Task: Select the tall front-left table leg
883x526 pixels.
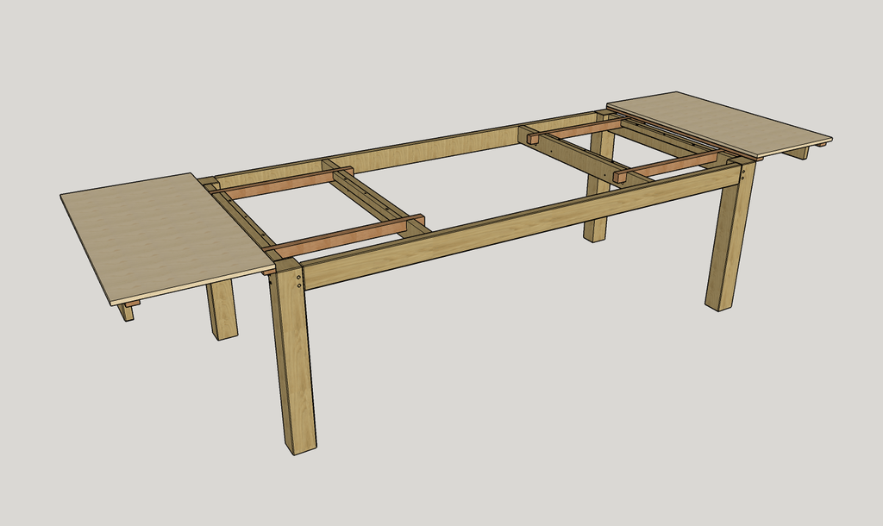Action: (x=292, y=356)
